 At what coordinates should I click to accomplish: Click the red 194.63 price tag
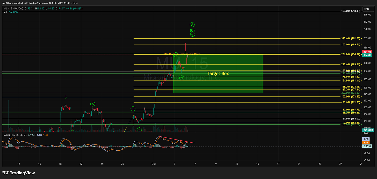tap(367, 52)
